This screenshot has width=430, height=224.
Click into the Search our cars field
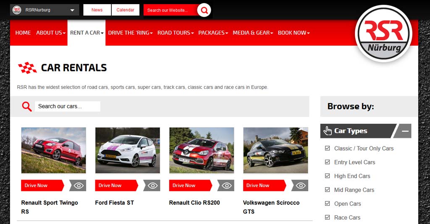click(68, 106)
